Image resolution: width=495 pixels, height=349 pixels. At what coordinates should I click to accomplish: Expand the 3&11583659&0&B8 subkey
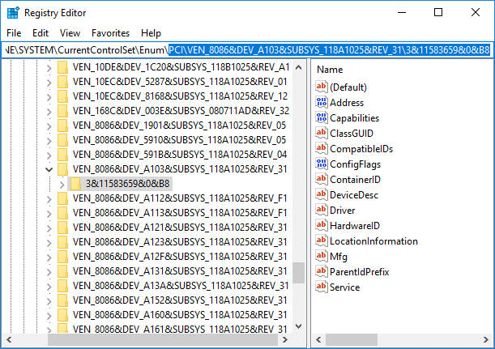(x=62, y=185)
